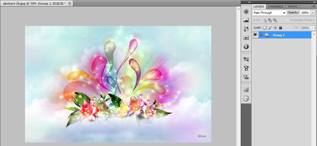
Task: Open the History panel icon
Action: [x=246, y=29]
